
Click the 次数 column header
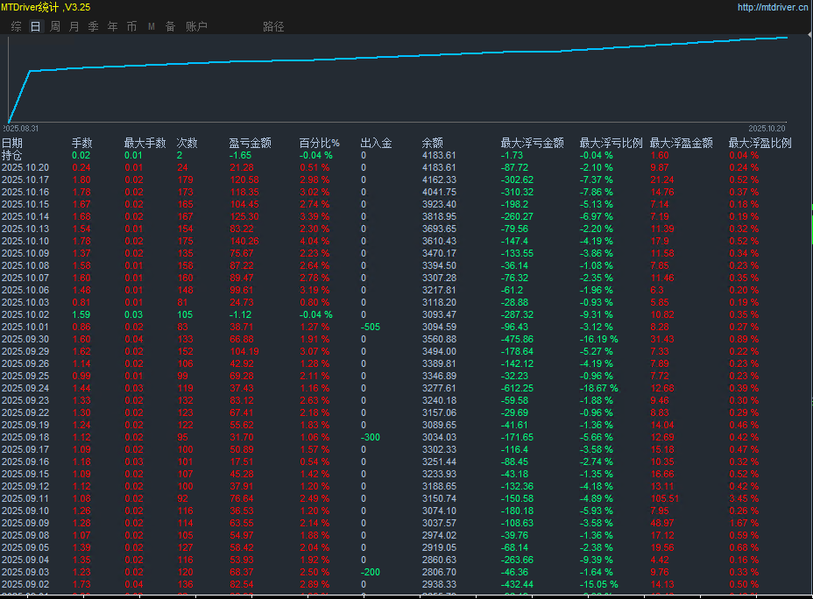pos(187,143)
